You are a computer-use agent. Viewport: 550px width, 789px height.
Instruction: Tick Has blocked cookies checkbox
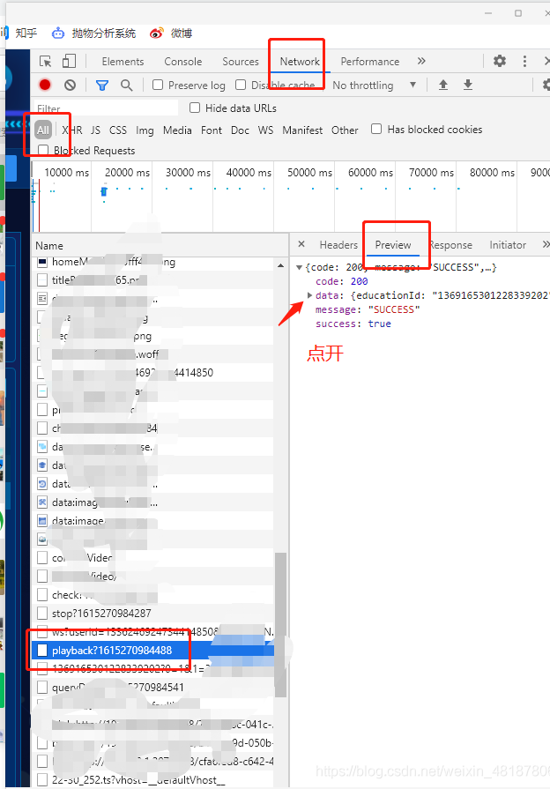(375, 129)
